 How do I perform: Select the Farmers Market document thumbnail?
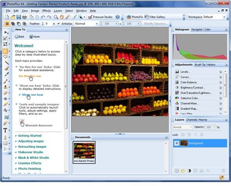pyautogui.click(x=84, y=152)
